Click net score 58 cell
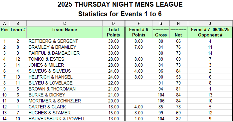This screenshot has height=122, width=233. 178,77
